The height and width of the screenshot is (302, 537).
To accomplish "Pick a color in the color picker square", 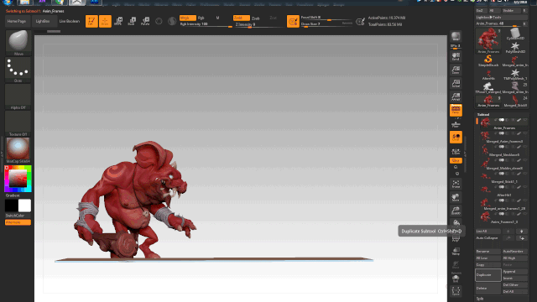I will 18,178.
